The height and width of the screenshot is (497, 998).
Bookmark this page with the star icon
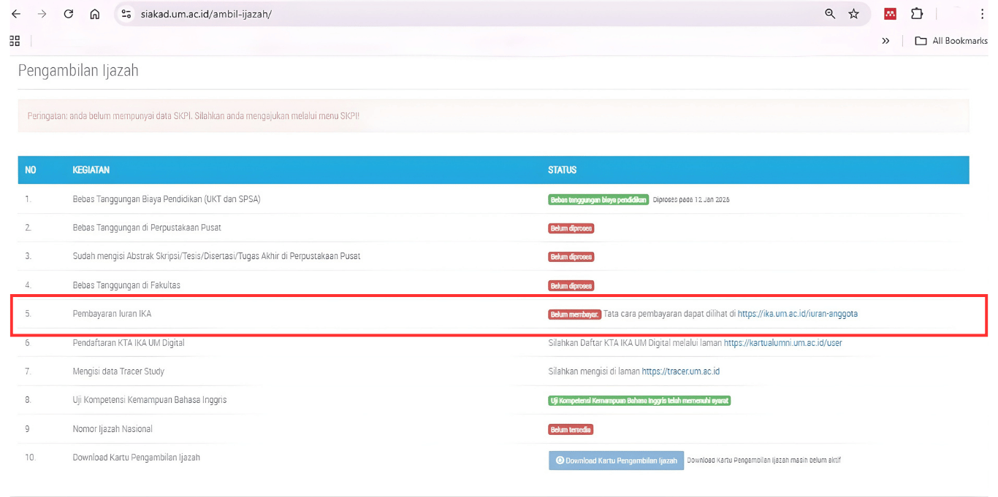coord(853,14)
